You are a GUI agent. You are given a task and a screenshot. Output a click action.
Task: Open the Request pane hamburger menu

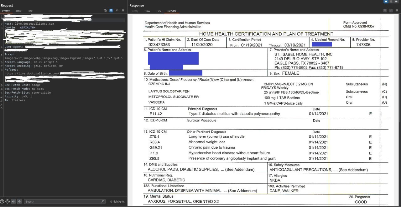123,10
